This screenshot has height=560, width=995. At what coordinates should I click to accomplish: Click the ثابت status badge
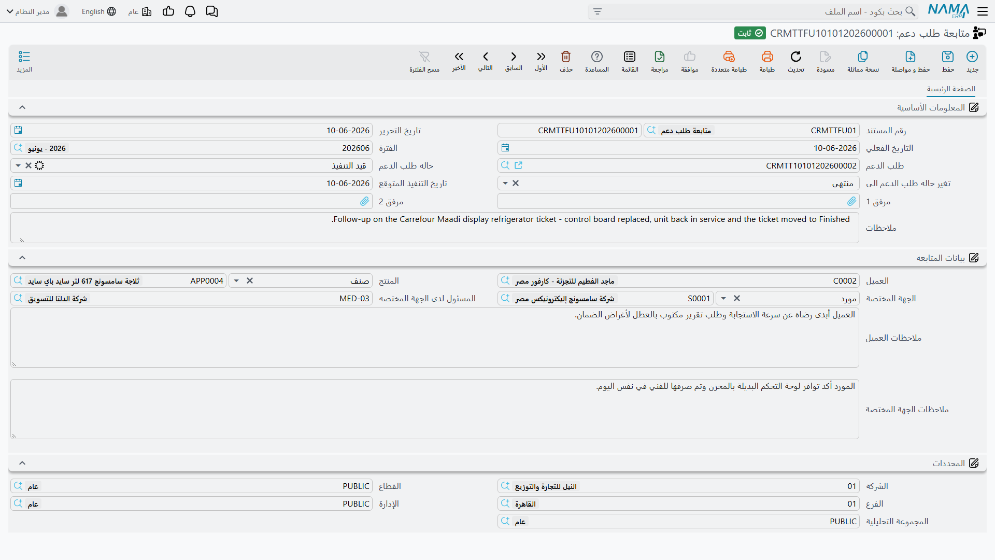(750, 33)
